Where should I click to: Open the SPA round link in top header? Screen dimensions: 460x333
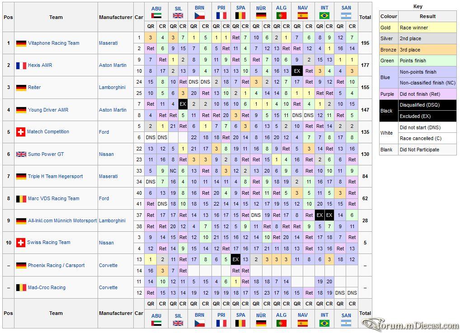[240, 8]
